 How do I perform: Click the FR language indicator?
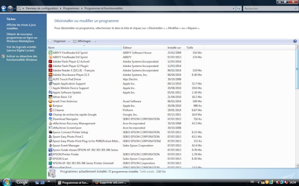[x=252, y=182]
